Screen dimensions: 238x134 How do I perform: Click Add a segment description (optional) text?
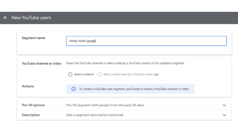coord(95,115)
